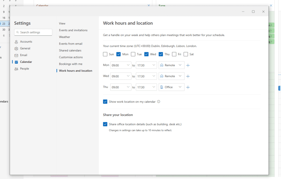This screenshot has height=179, width=281.
Task: Select Shared calendars menu item
Action: pos(70,51)
